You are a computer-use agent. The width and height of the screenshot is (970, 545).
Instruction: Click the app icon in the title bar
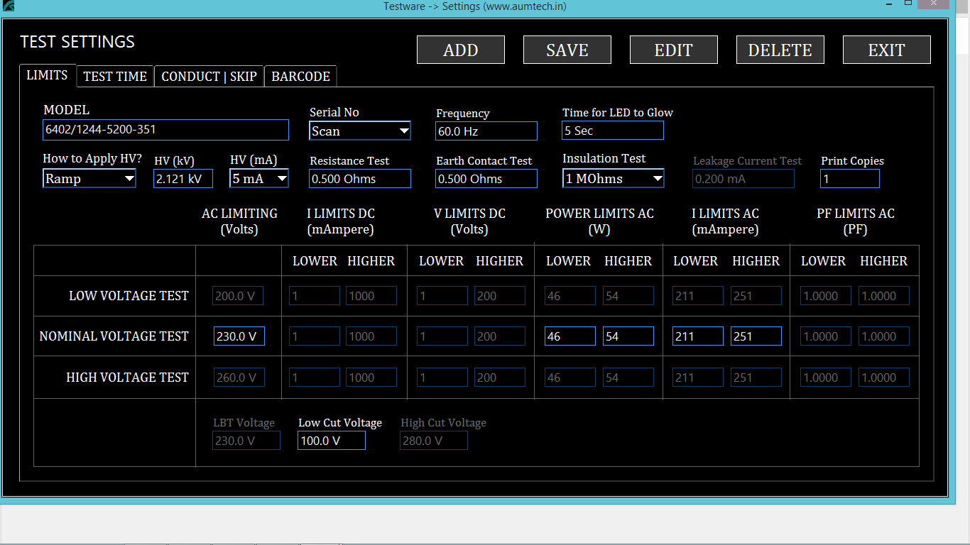tap(8, 6)
